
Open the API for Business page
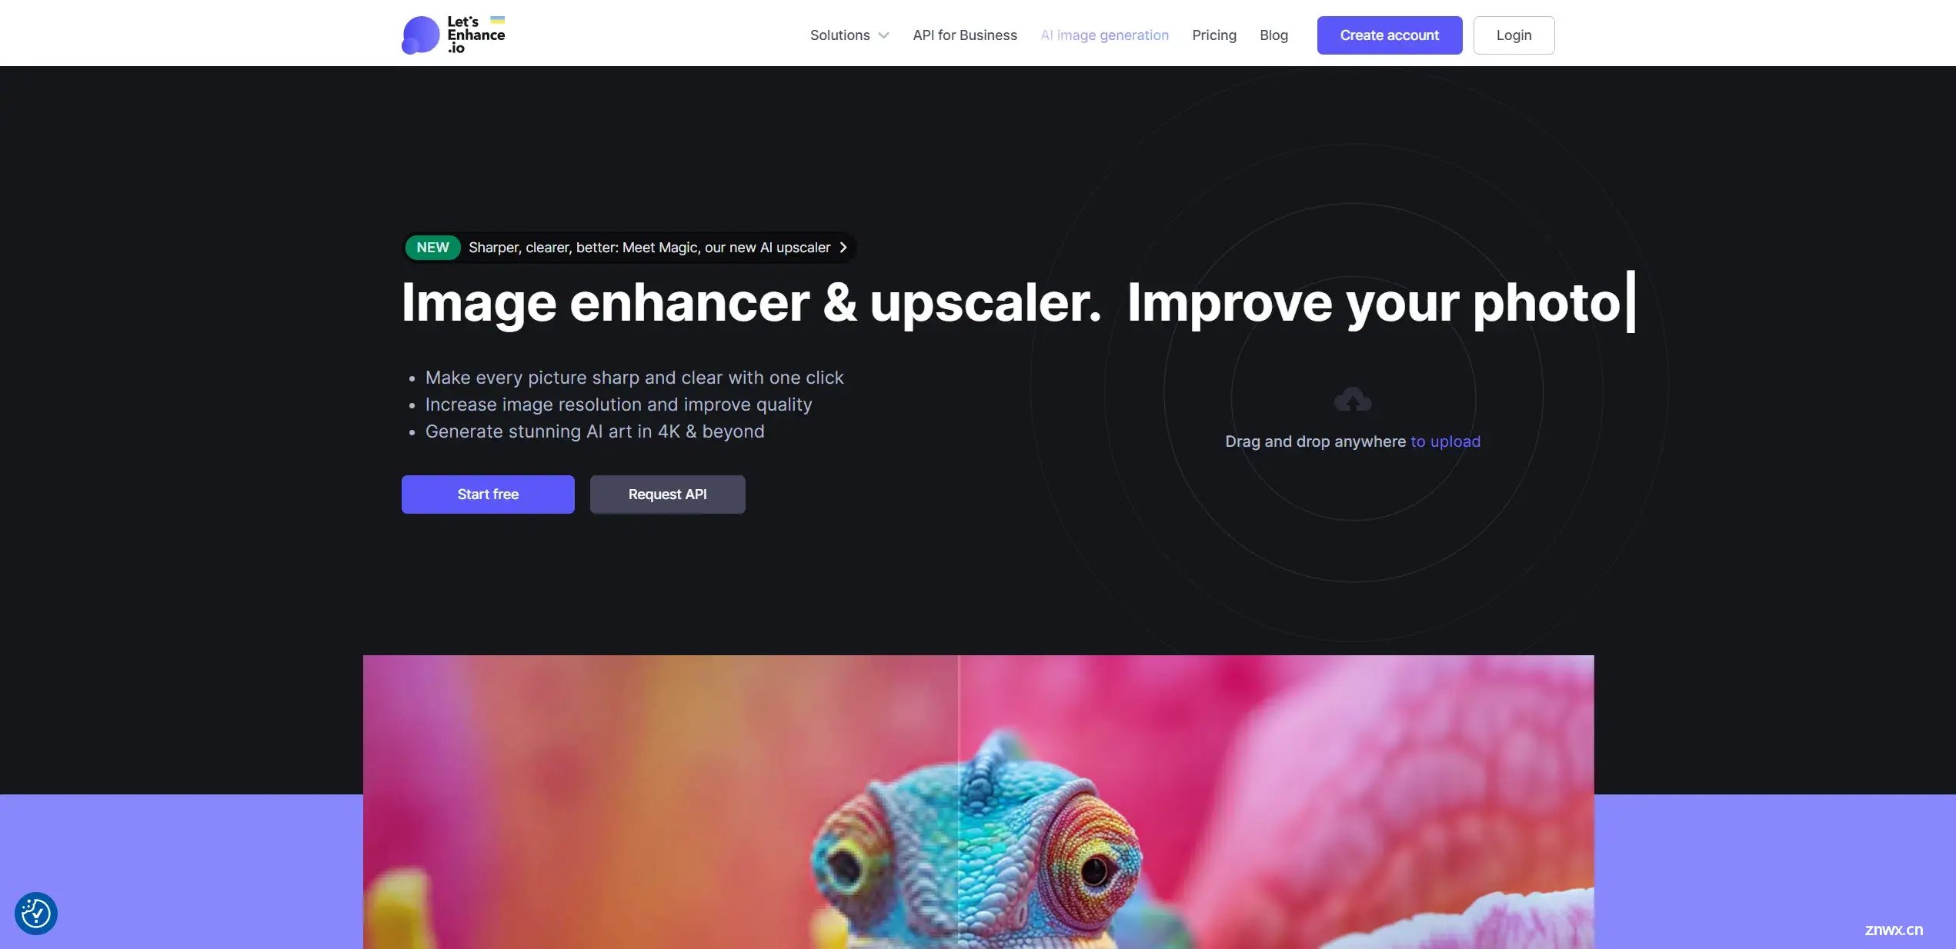coord(964,35)
